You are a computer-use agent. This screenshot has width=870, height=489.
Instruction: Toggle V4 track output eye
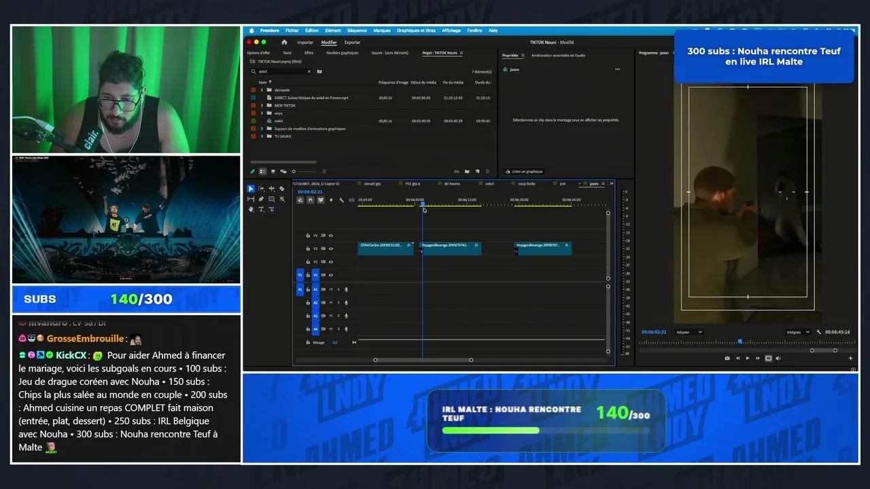tap(331, 236)
